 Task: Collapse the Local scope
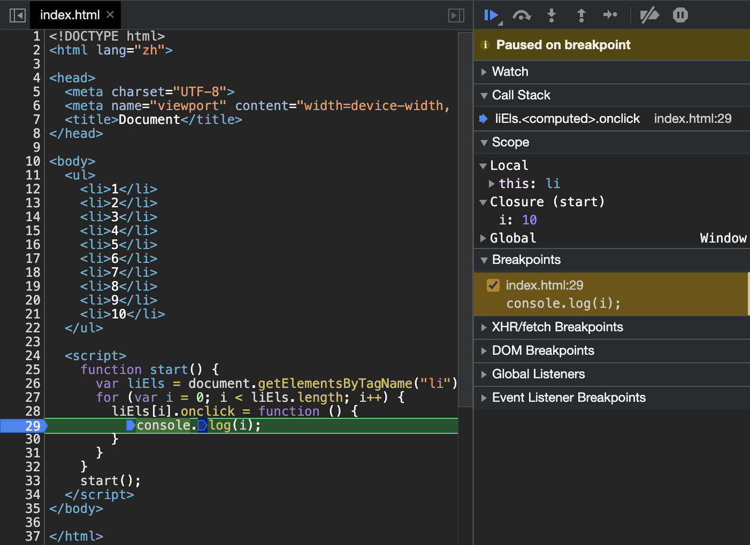[x=483, y=166]
